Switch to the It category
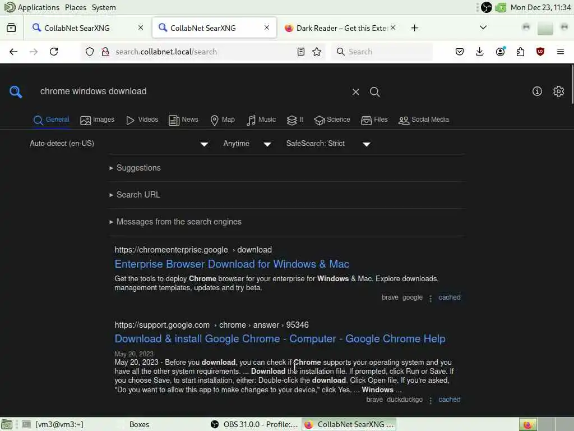574x431 pixels. pos(295,120)
